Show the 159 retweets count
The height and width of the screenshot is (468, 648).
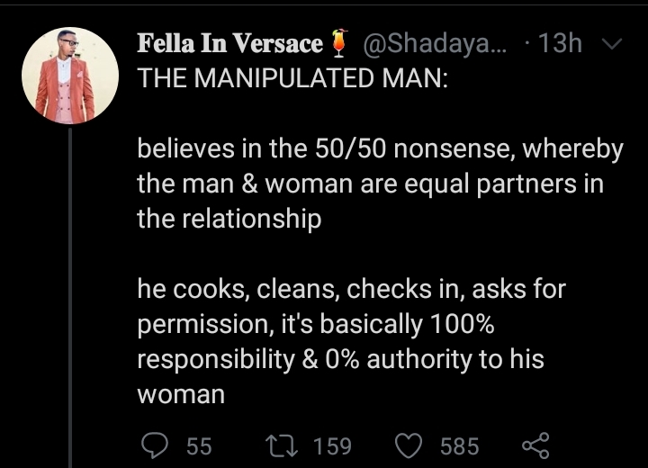[333, 445]
